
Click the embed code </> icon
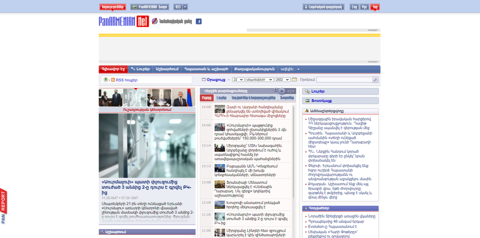tap(291, 91)
